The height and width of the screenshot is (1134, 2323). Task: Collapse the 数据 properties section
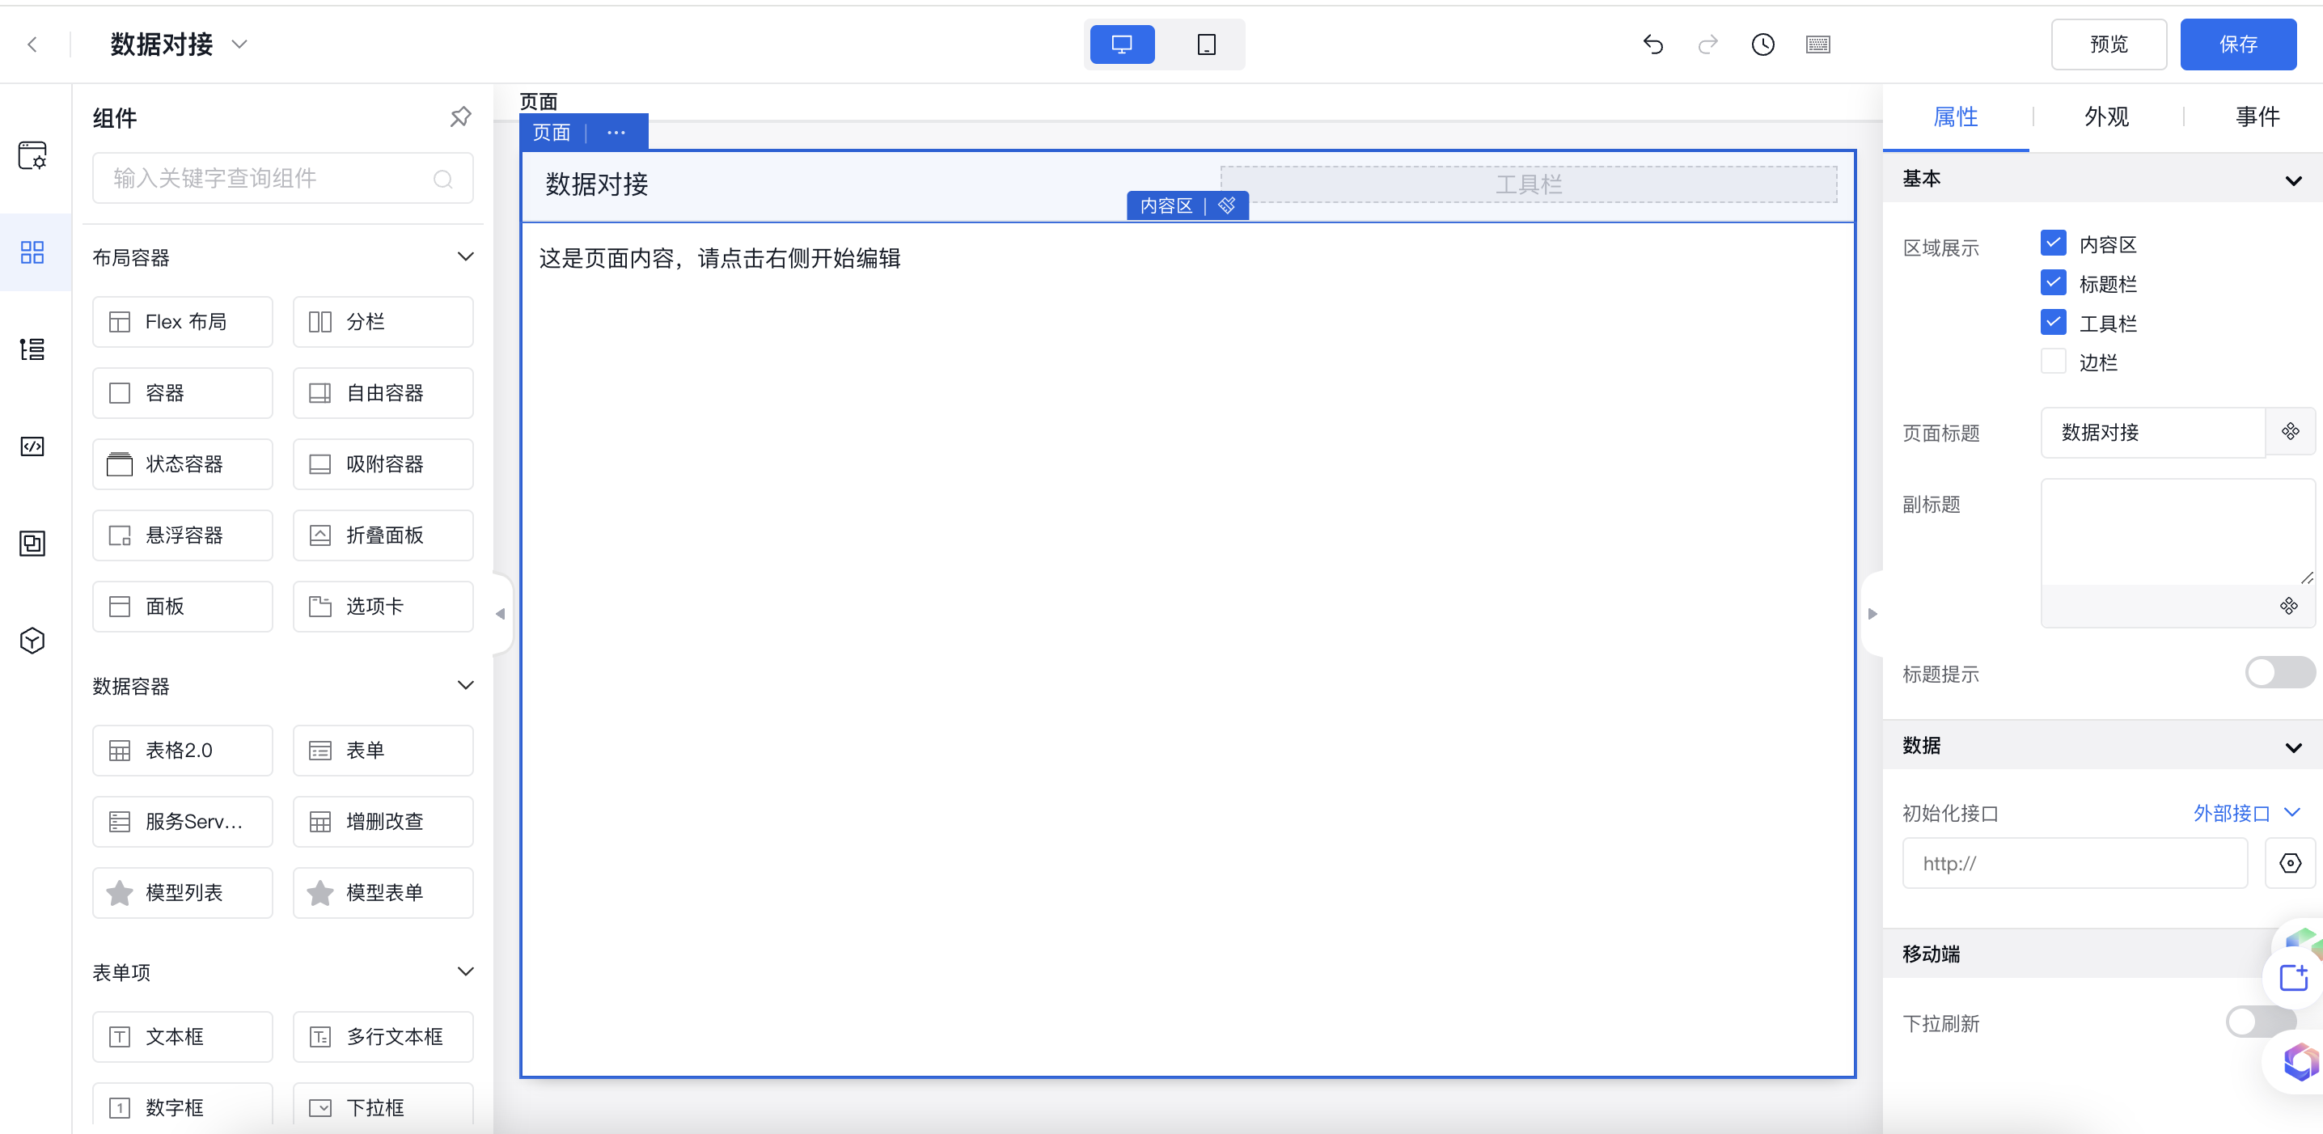click(x=2293, y=747)
